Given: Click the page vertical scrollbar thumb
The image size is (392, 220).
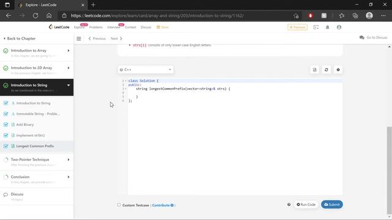Looking at the screenshot, I should coord(390,170).
